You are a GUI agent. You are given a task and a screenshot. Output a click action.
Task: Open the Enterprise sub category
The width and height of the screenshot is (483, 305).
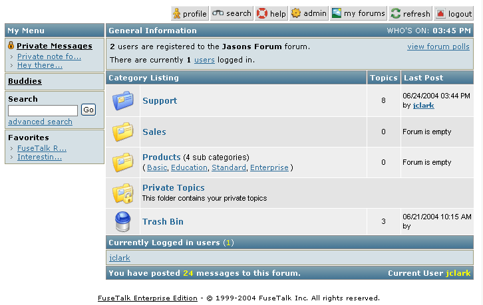click(x=269, y=167)
